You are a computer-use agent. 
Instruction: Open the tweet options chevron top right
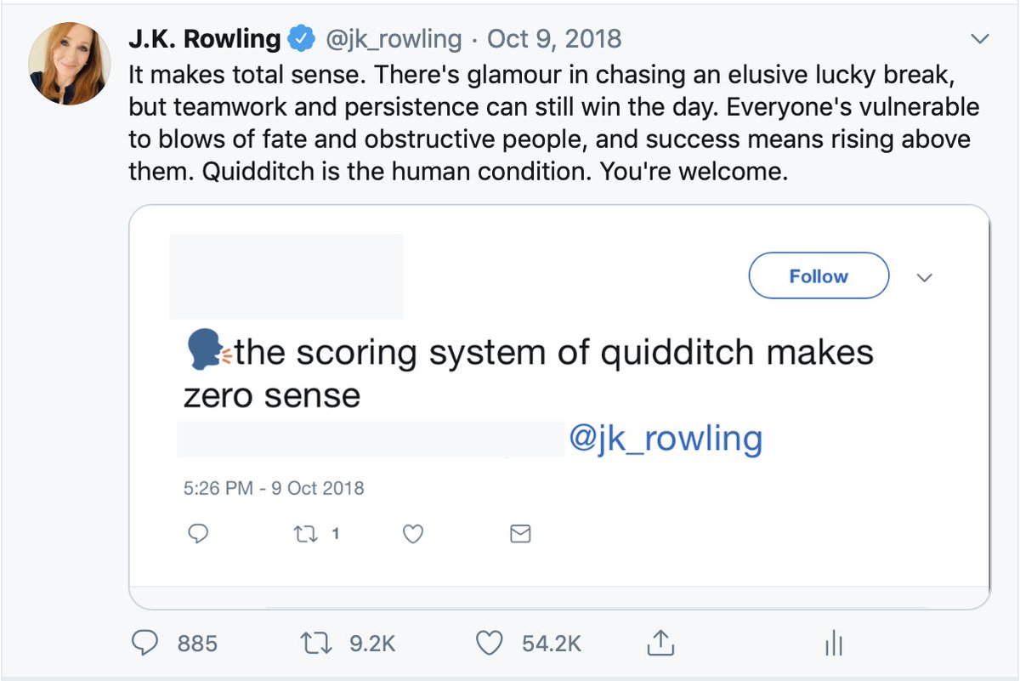[x=980, y=38]
